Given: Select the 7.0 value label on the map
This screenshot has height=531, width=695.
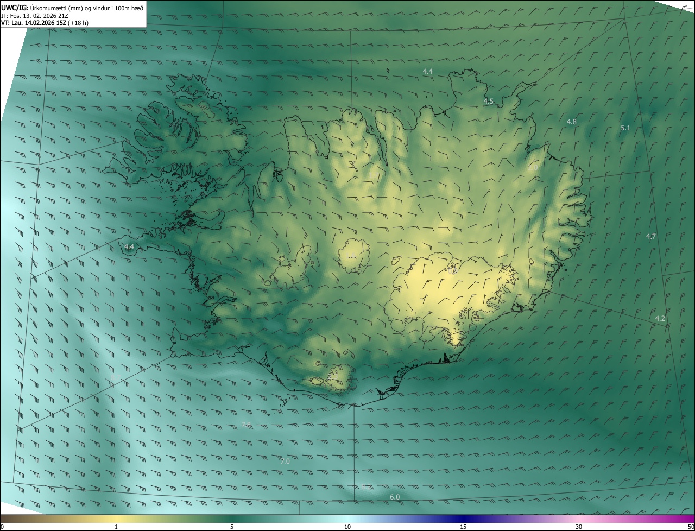Looking at the screenshot, I should [285, 462].
